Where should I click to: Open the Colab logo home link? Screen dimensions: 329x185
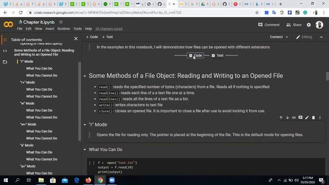click(x=8, y=25)
